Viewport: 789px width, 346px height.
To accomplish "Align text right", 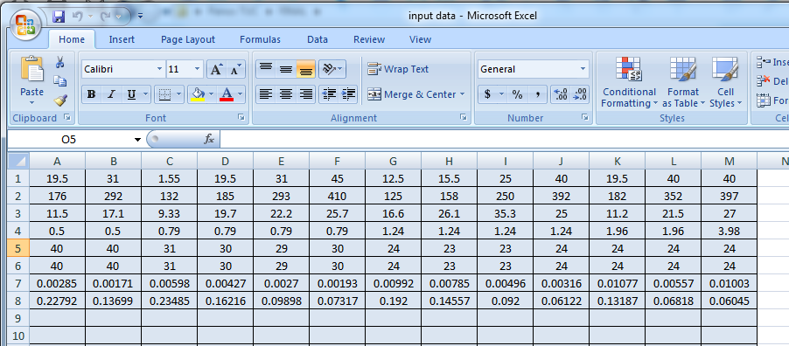I will (x=305, y=94).
